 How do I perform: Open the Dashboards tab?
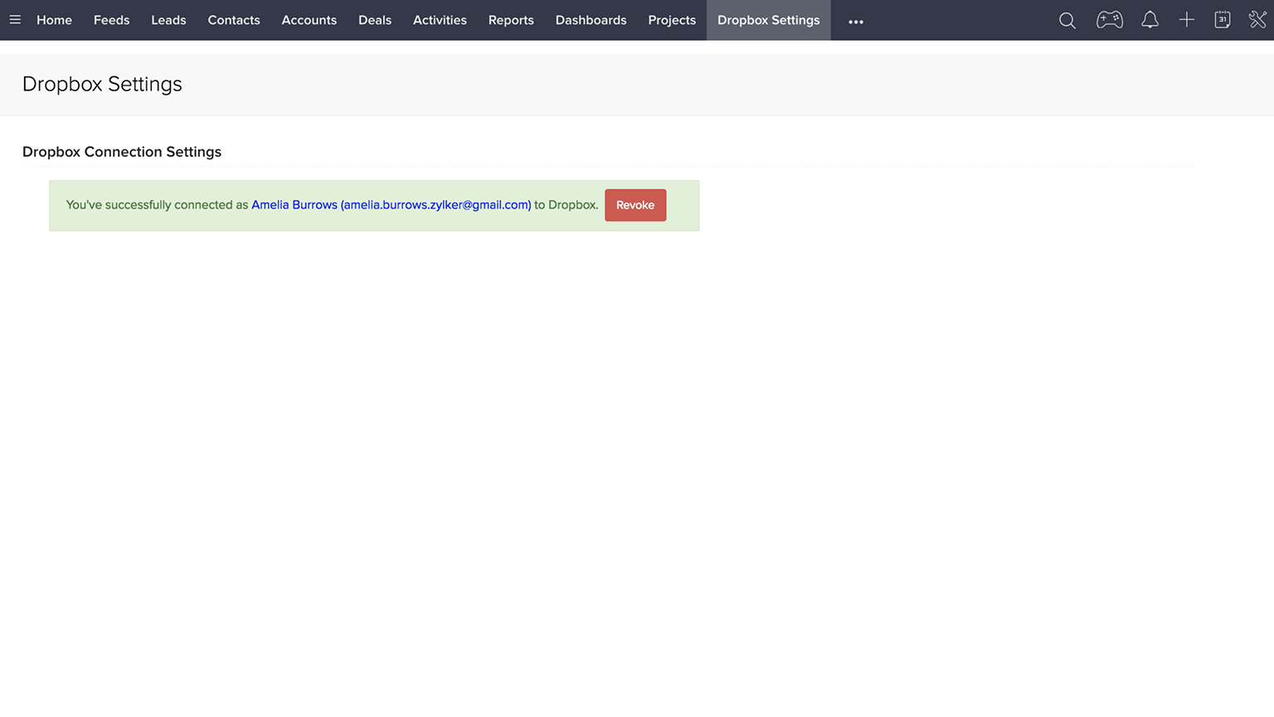(x=591, y=20)
